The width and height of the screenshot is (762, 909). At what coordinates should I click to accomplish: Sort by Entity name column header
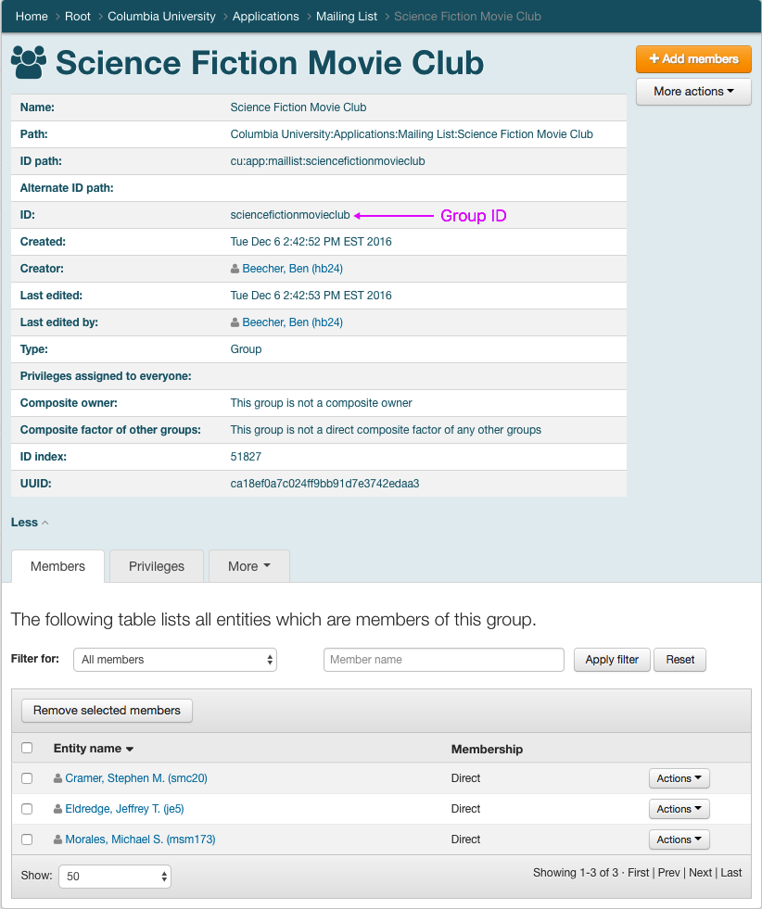94,749
